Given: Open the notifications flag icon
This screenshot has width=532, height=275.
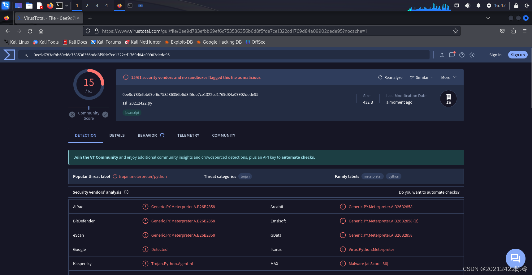Looking at the screenshot, I should pyautogui.click(x=452, y=54).
